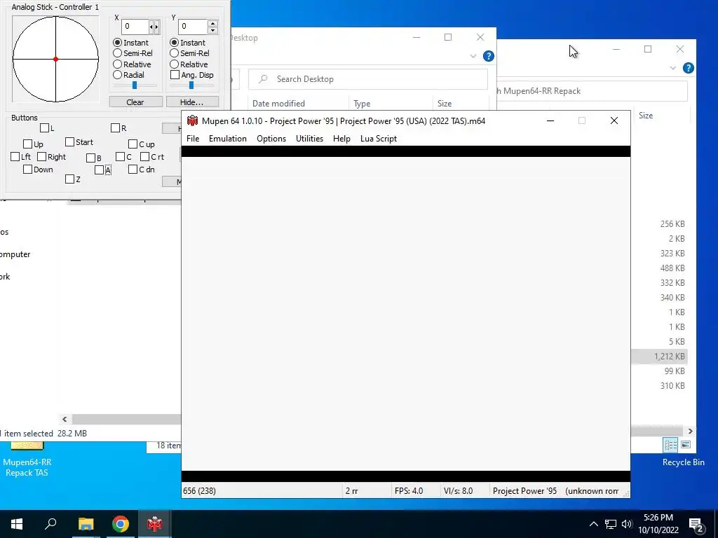718x538 pixels.
Task: Click the X value input field
Action: point(135,27)
